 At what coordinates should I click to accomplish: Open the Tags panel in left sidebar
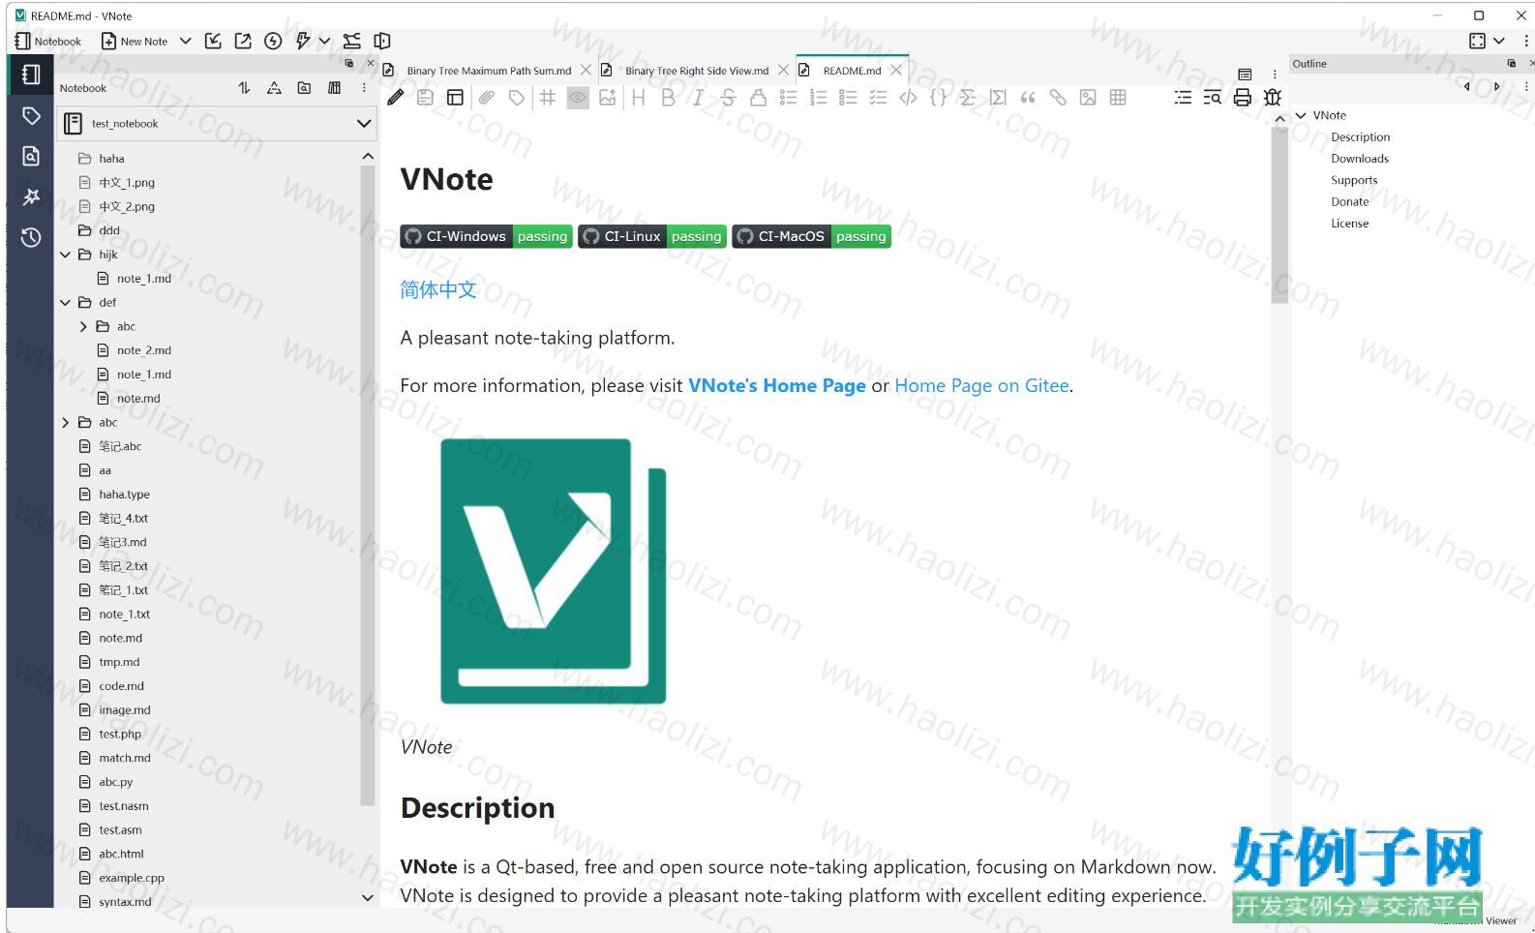click(x=31, y=116)
